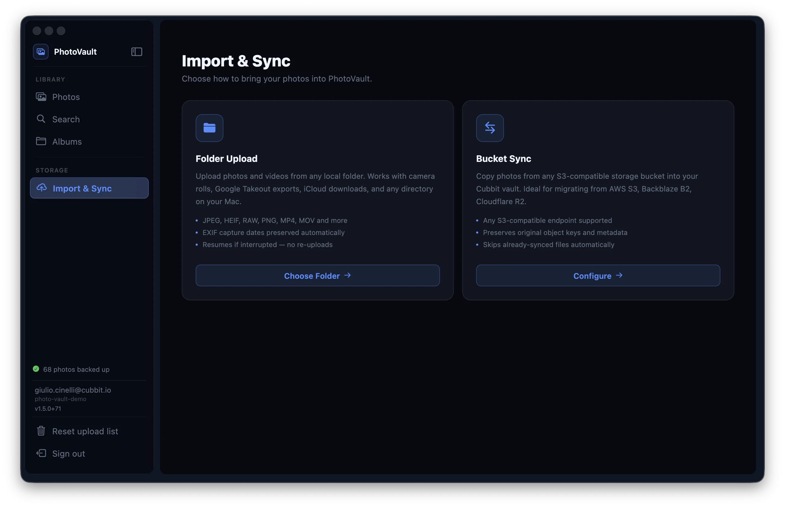Click the green backed-up status checkmark

point(36,369)
